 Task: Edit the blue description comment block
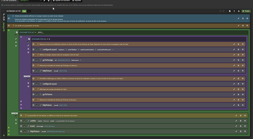click(238, 19)
